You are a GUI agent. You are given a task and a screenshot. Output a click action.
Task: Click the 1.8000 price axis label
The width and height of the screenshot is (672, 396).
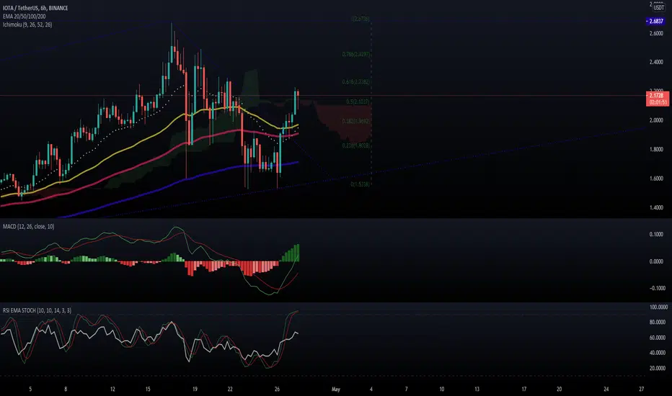(x=656, y=150)
